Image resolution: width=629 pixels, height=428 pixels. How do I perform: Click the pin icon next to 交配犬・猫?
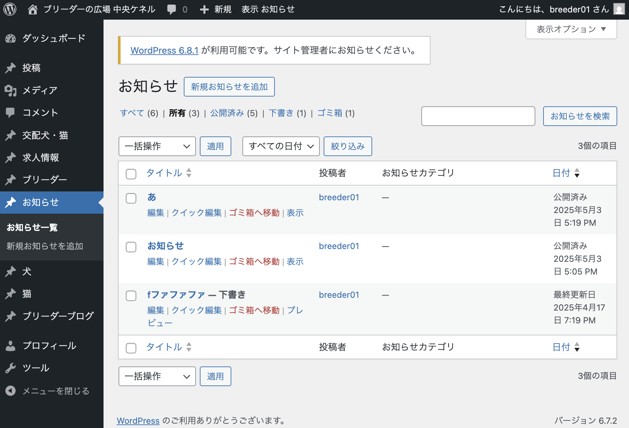(10, 135)
